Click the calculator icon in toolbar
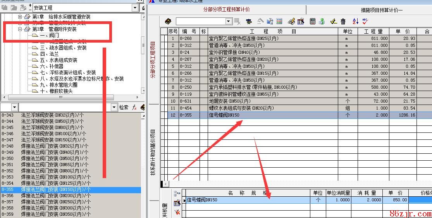The height and width of the screenshot is (218, 432). (313, 21)
